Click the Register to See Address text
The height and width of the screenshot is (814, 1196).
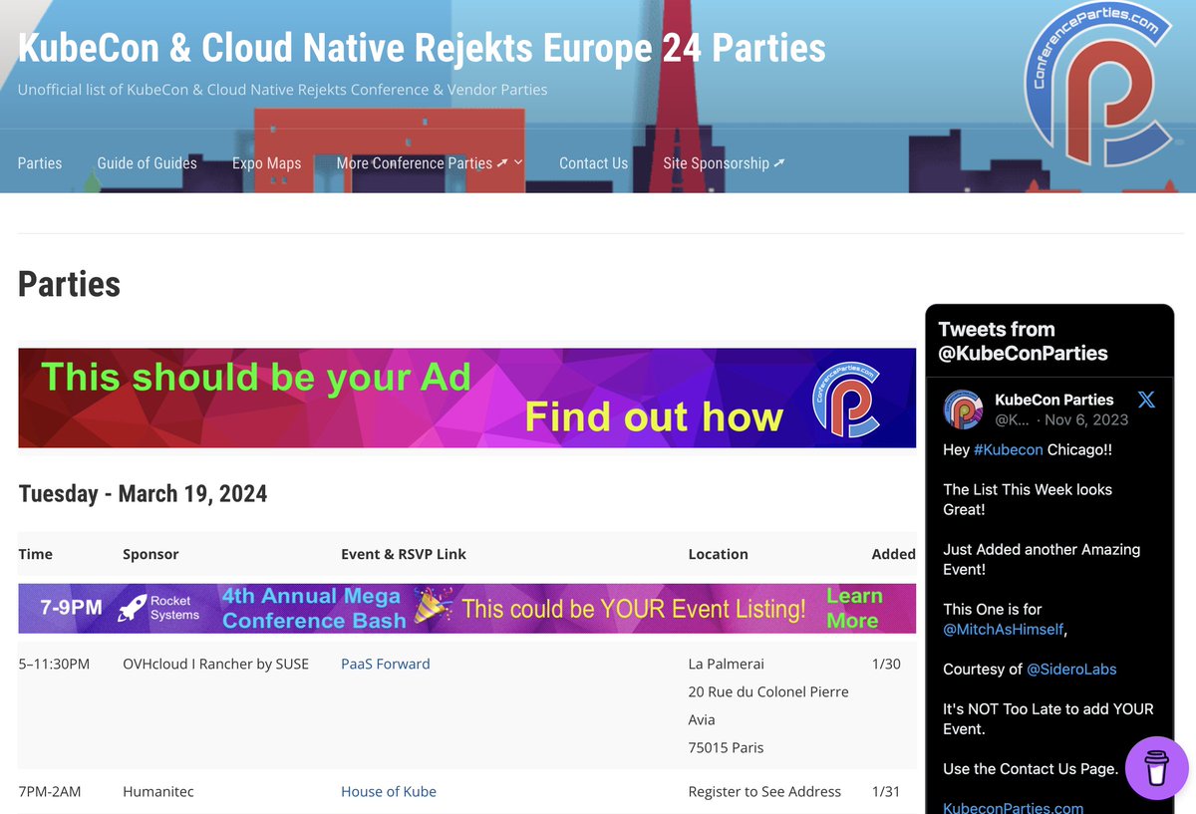764,791
